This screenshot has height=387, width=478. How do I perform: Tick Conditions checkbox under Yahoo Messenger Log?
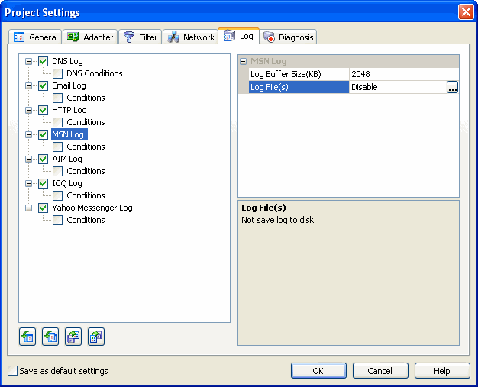coord(57,220)
